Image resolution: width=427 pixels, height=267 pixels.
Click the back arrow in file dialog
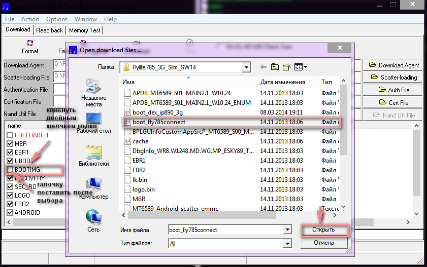(263, 67)
